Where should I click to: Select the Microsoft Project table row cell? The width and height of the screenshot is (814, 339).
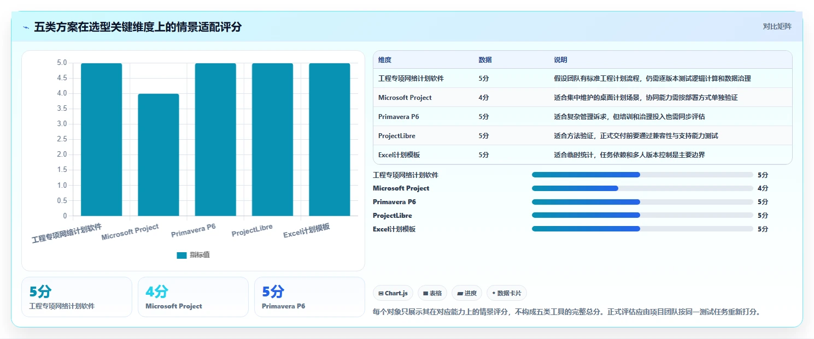coord(405,98)
